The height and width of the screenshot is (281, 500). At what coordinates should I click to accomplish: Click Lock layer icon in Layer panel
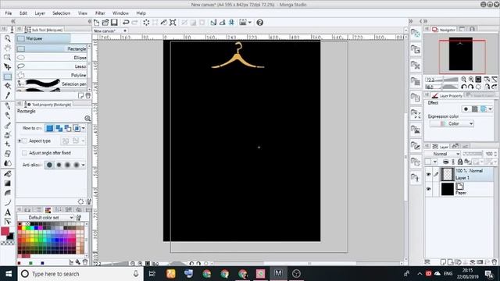pyautogui.click(x=460, y=162)
